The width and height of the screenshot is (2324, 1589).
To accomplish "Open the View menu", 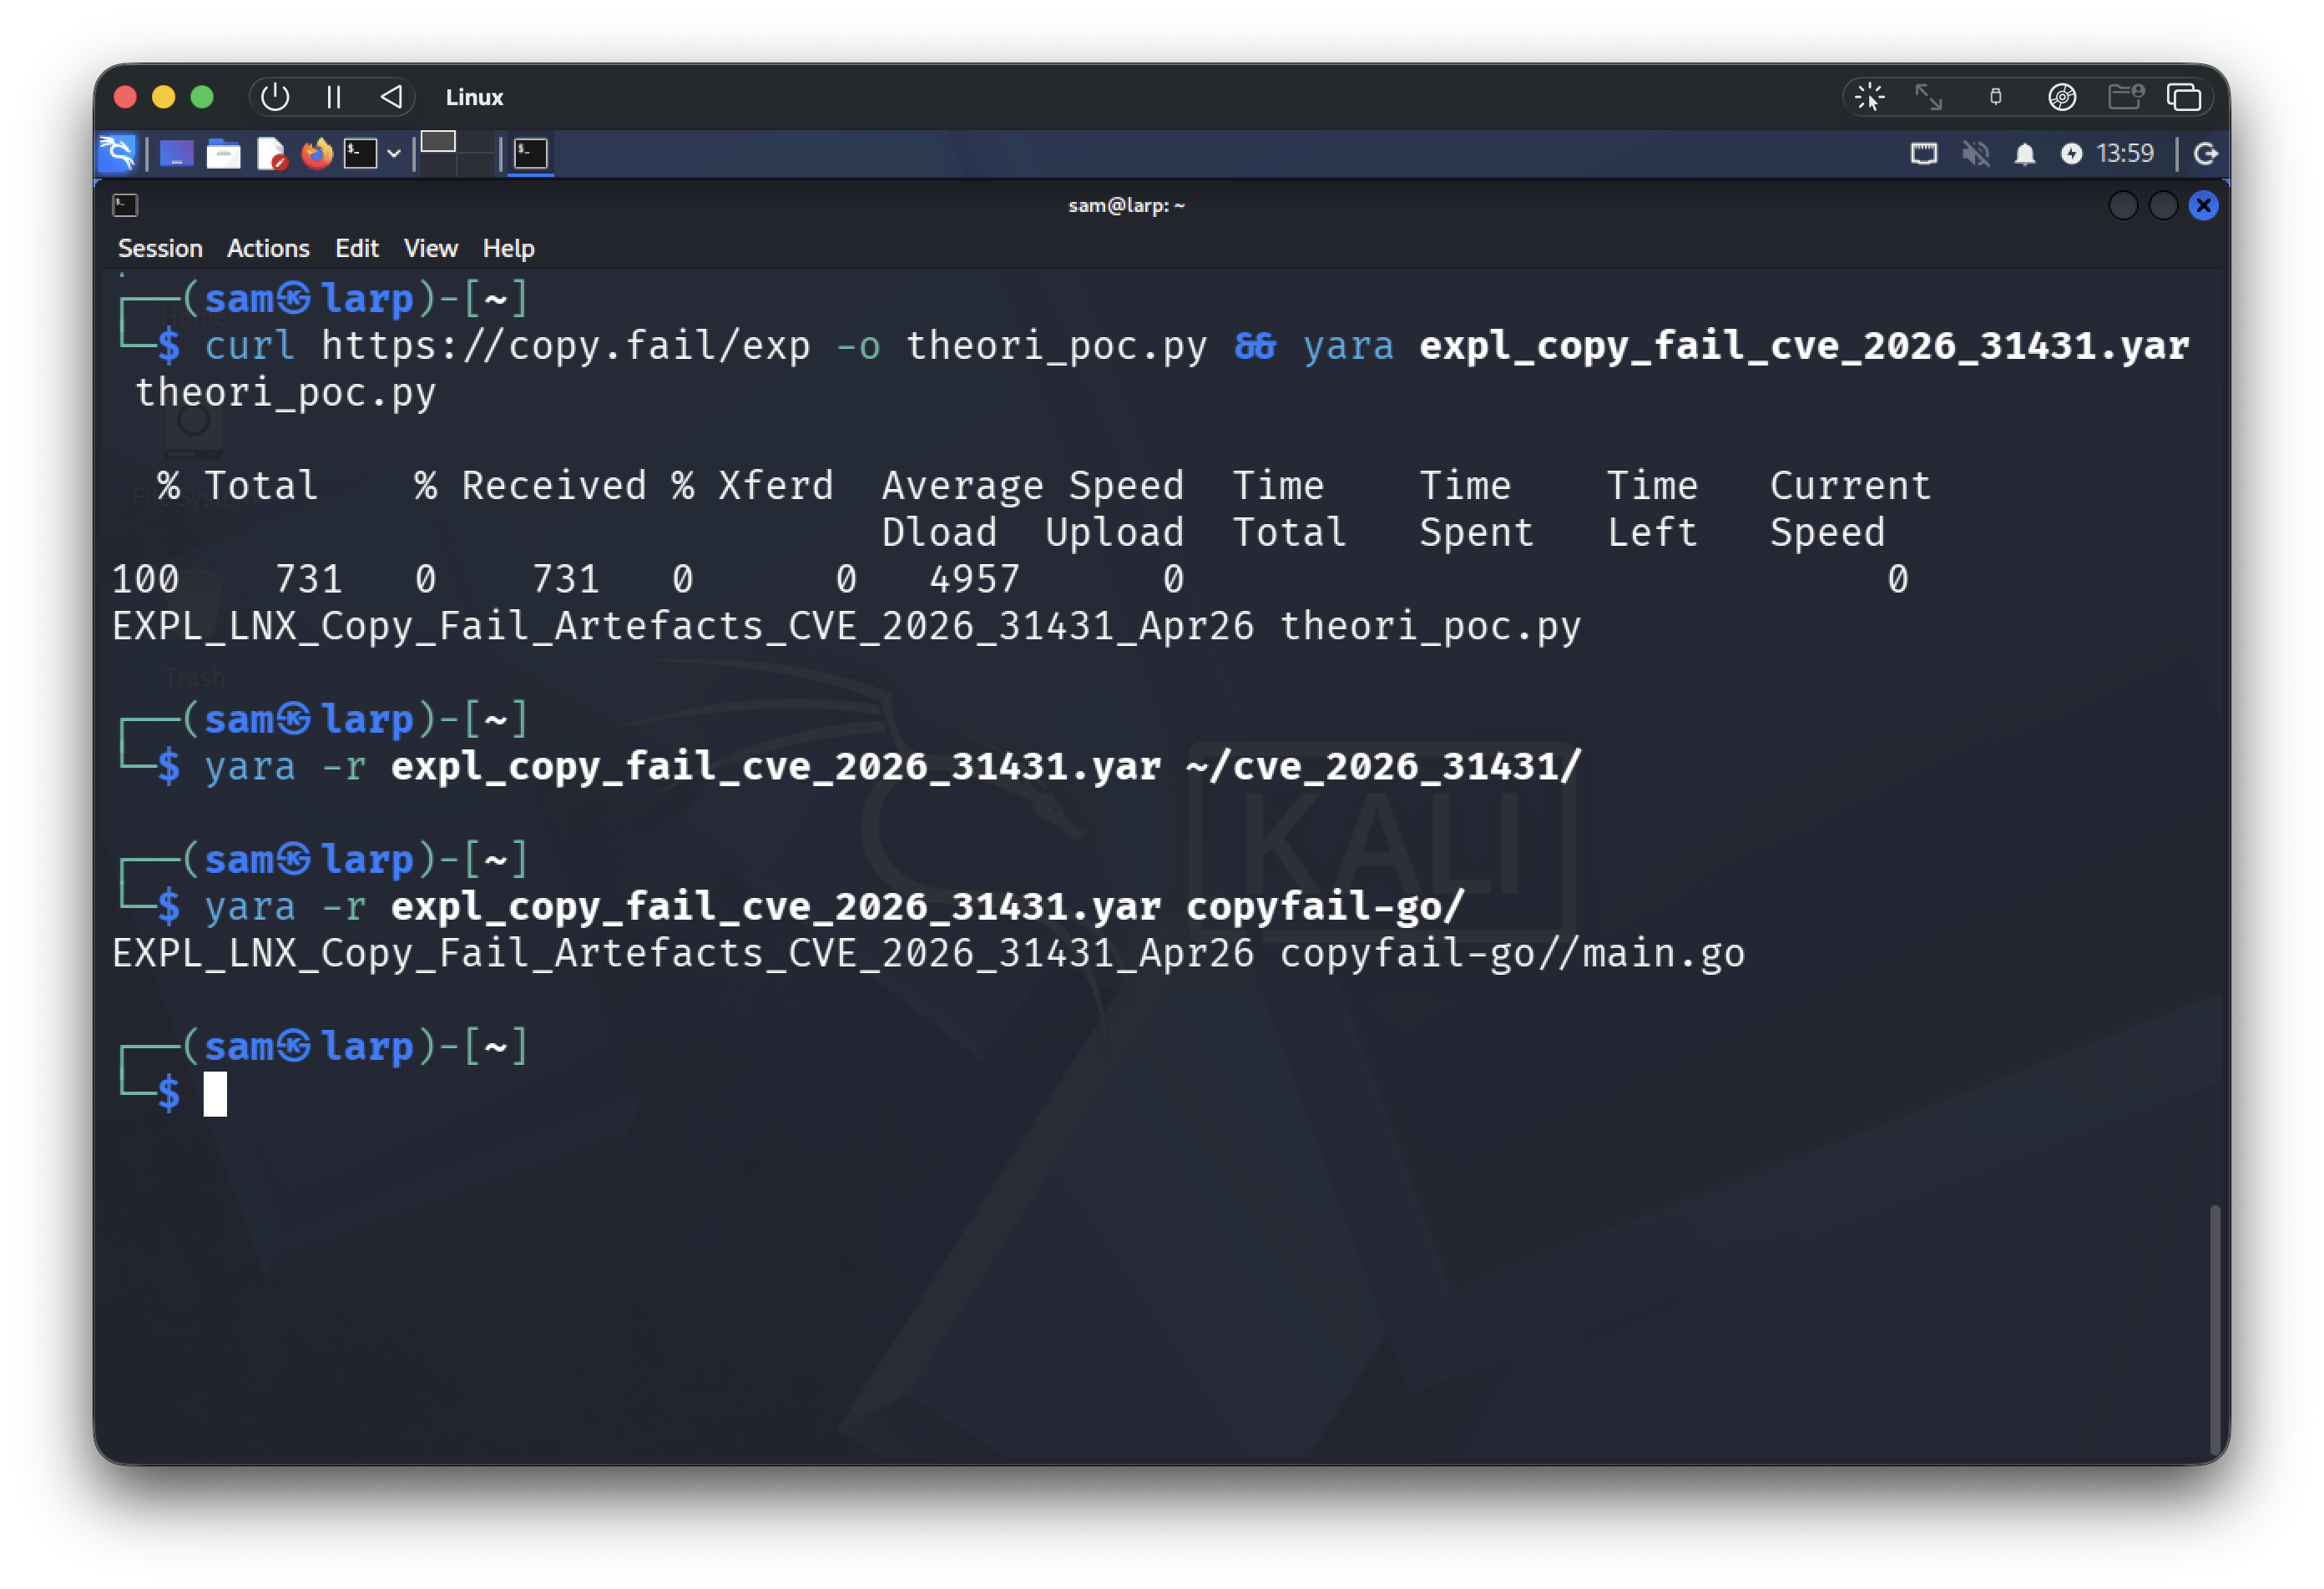I will [431, 248].
